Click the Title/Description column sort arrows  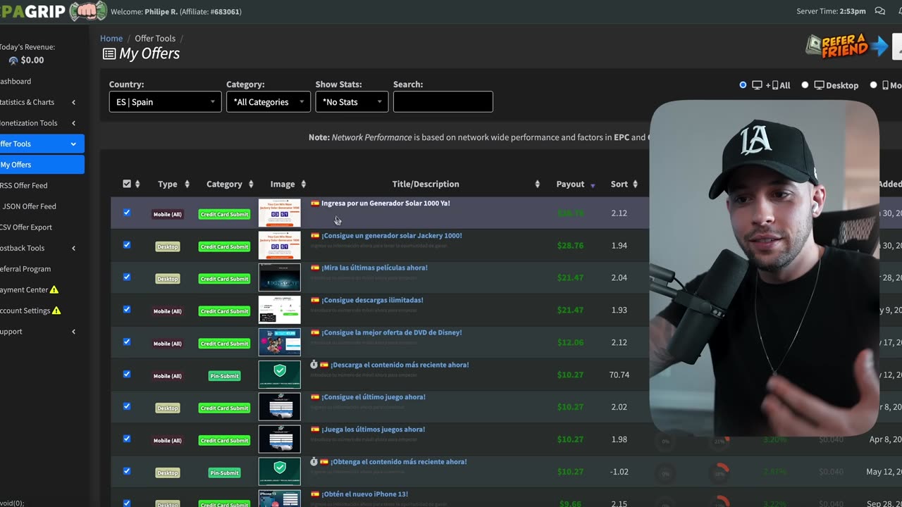[x=537, y=184]
